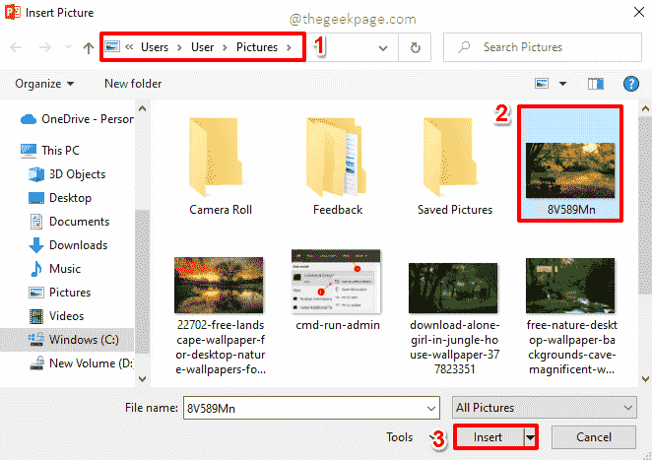Open the File name dropdown arrow
Image resolution: width=652 pixels, height=460 pixels.
coord(431,409)
